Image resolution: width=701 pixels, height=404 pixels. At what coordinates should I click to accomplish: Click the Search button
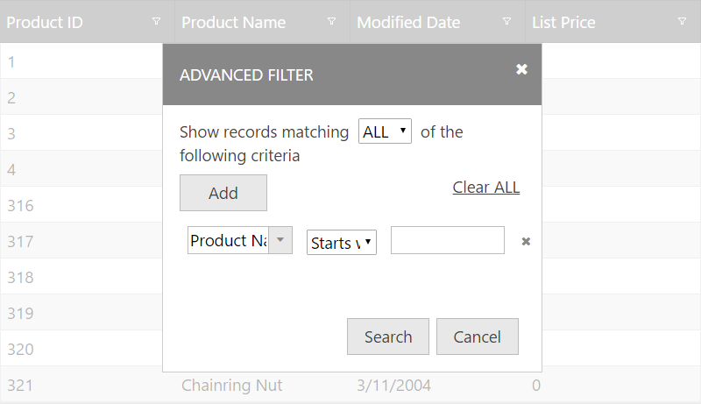coord(387,337)
